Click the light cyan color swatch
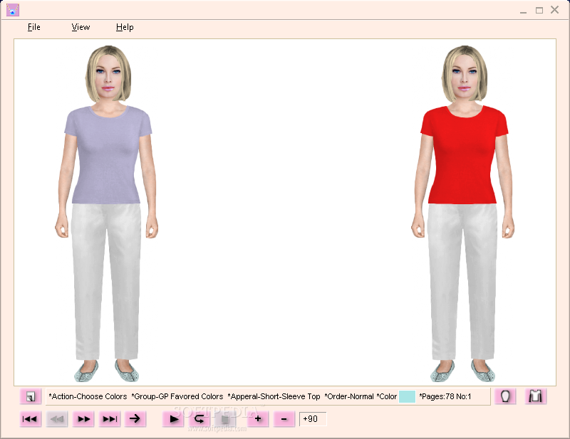Screen dimensions: 570x439 click(407, 396)
